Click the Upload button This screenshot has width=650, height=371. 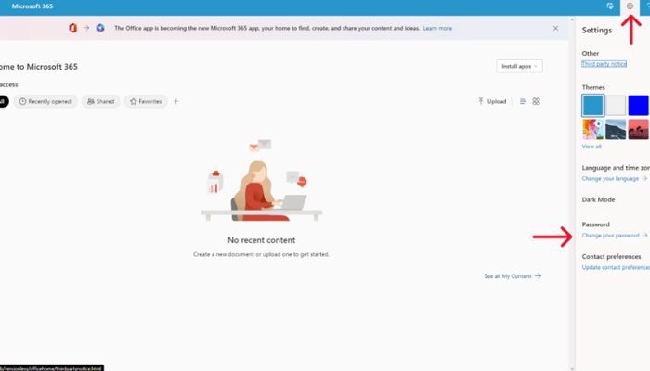point(492,101)
